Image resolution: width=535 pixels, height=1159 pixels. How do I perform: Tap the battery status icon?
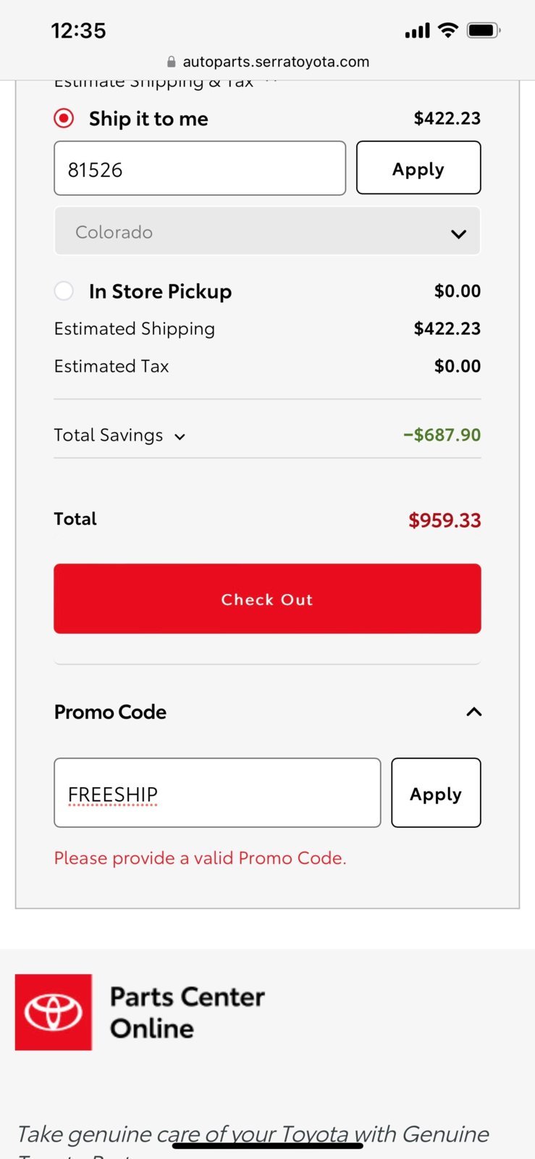pos(484,30)
